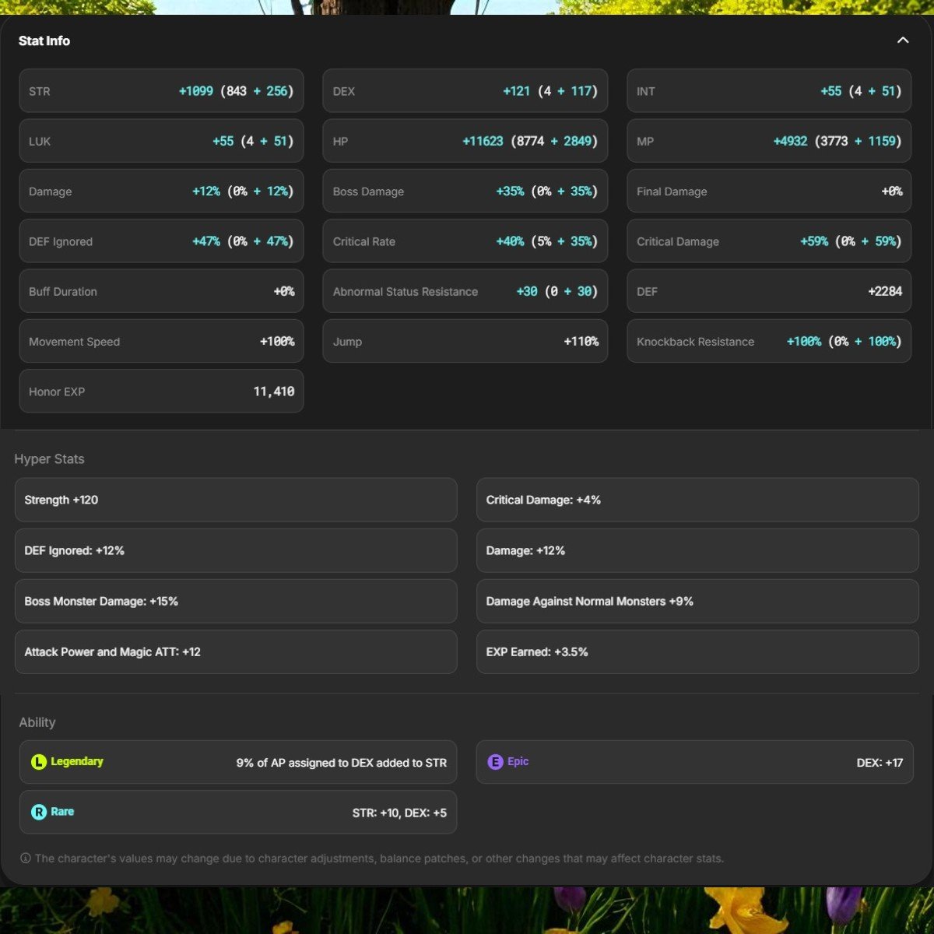
Task: Click the Stat Info heading
Action: pyautogui.click(x=44, y=40)
